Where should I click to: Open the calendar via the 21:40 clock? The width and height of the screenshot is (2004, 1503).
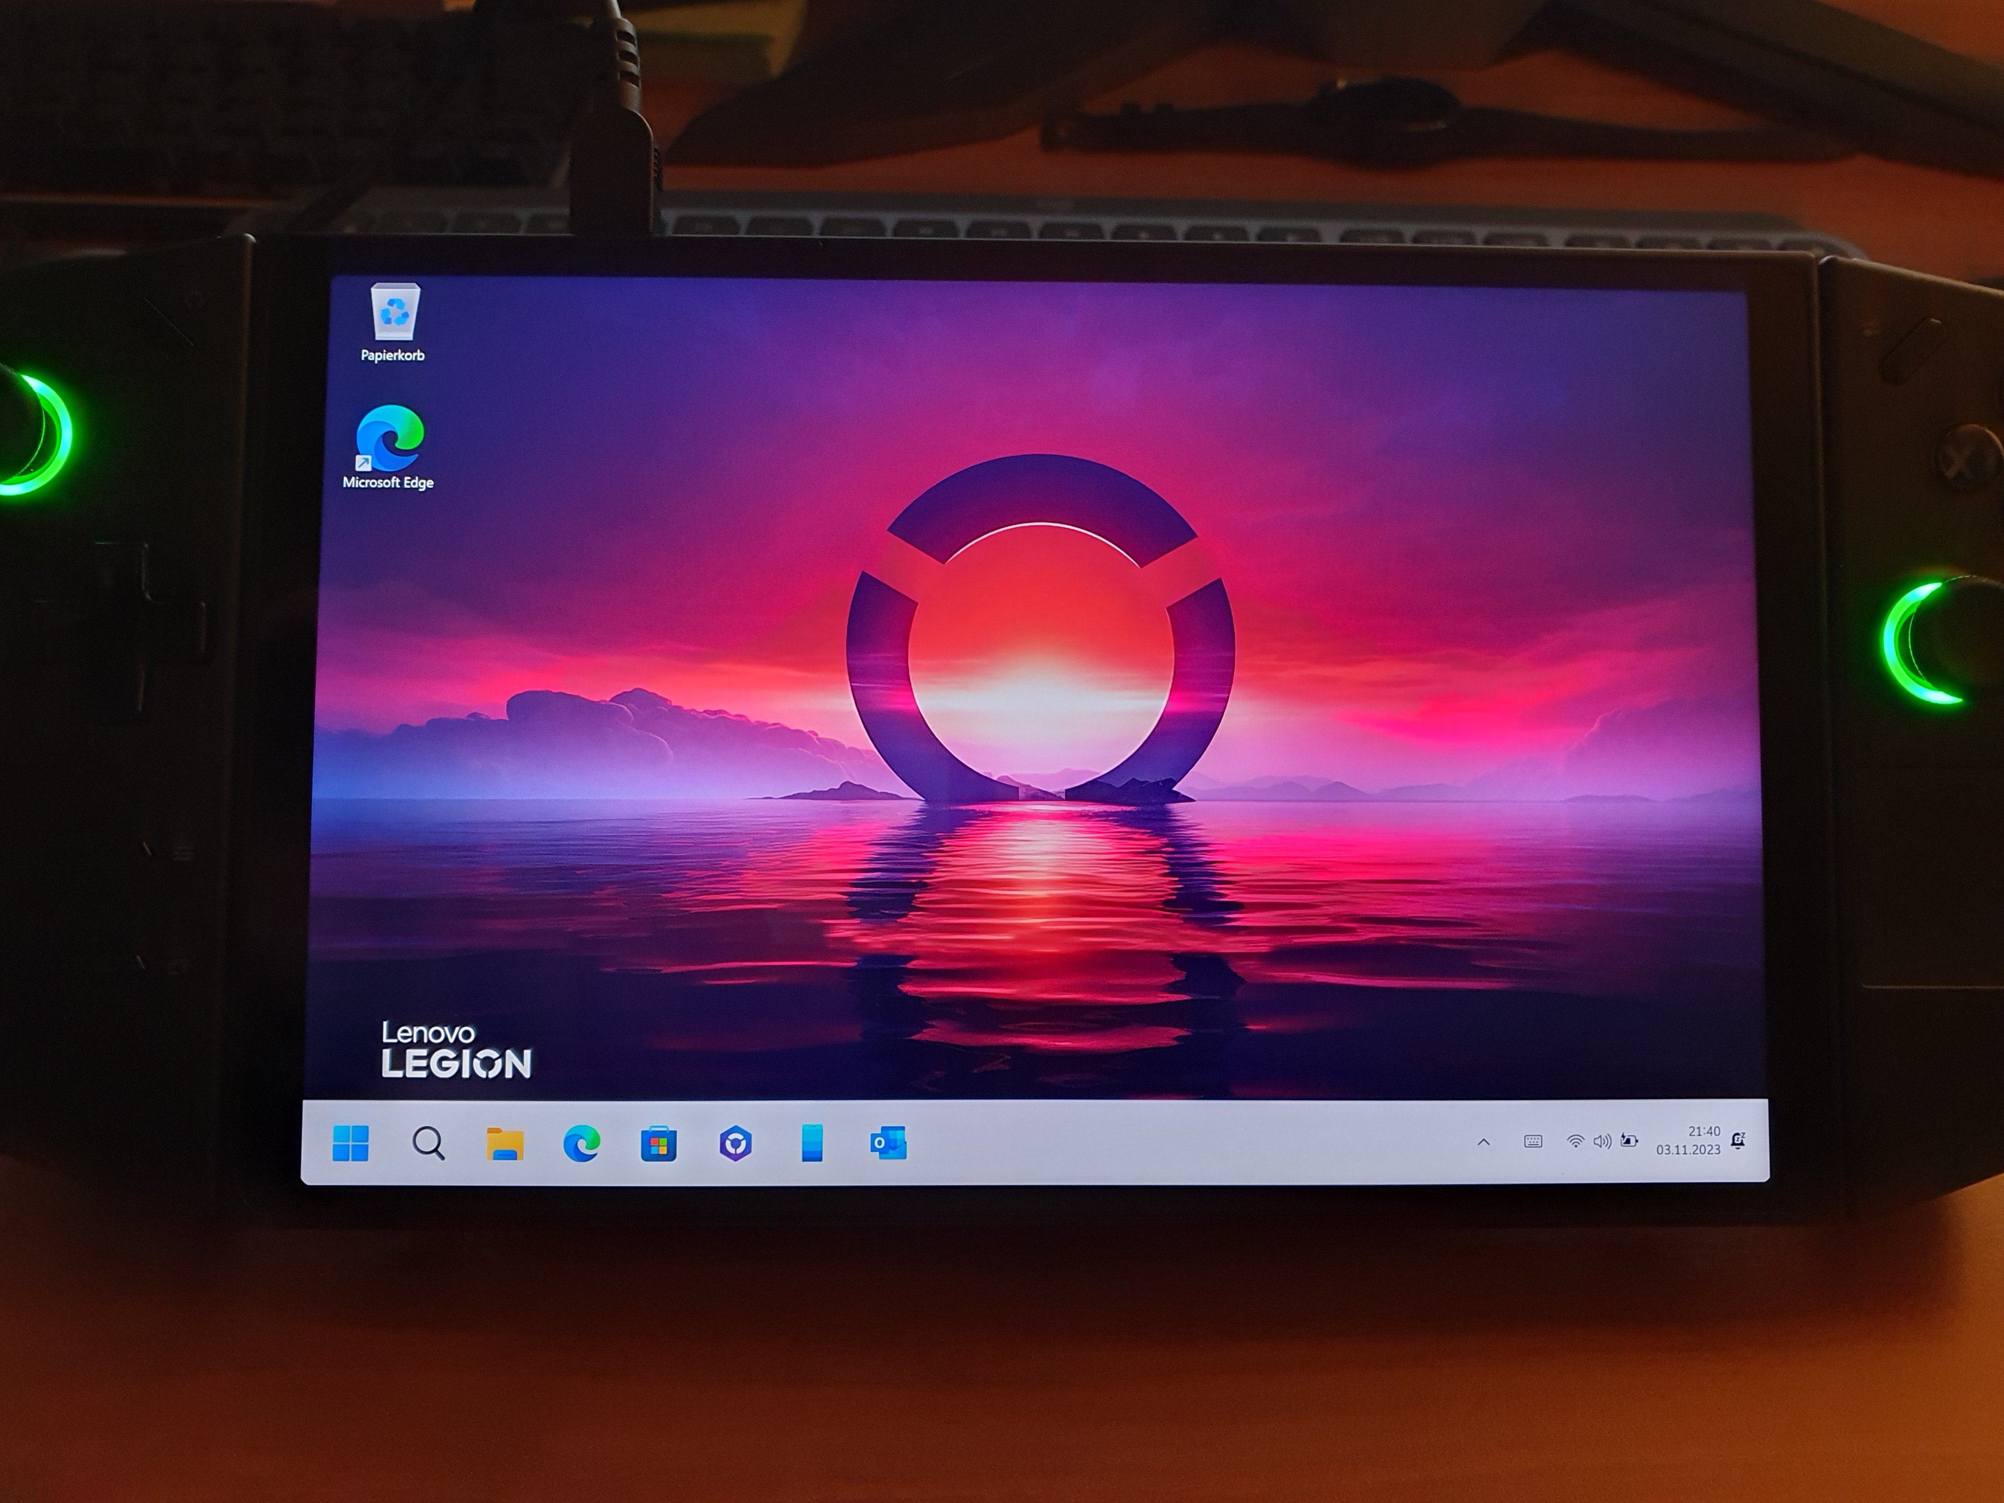[1704, 1131]
